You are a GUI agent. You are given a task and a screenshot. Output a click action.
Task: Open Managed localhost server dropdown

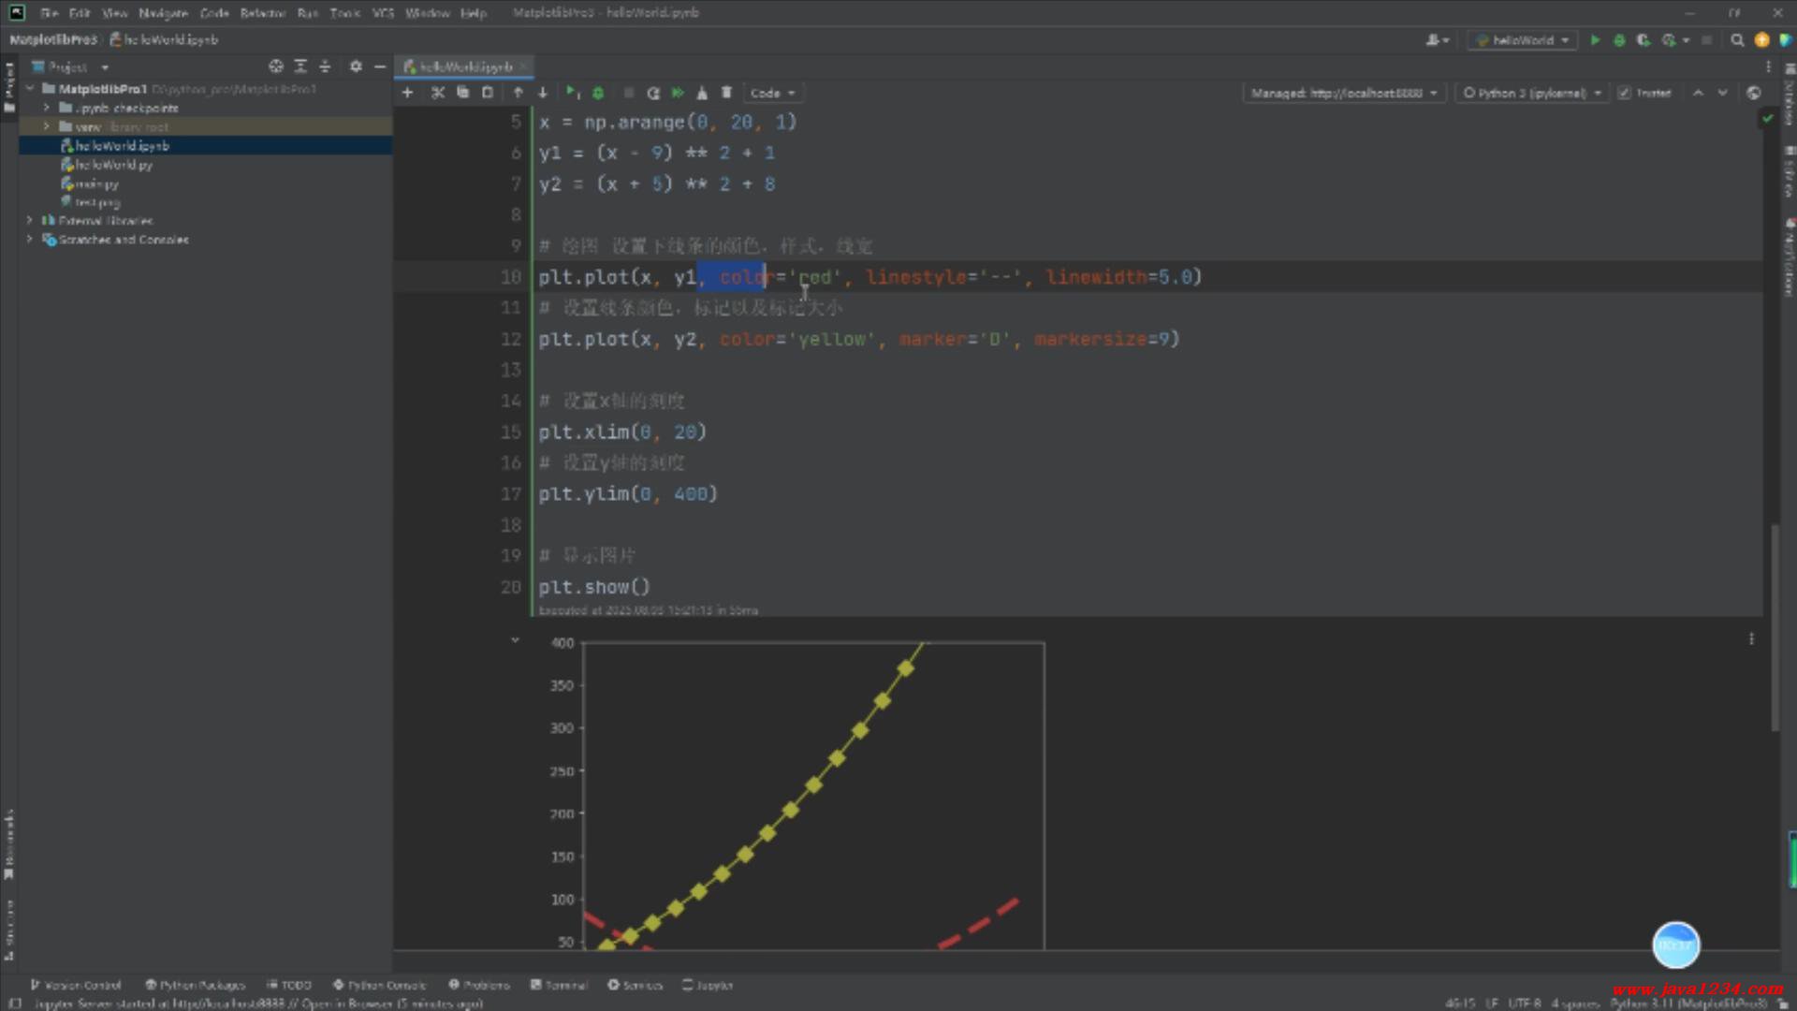(x=1344, y=93)
